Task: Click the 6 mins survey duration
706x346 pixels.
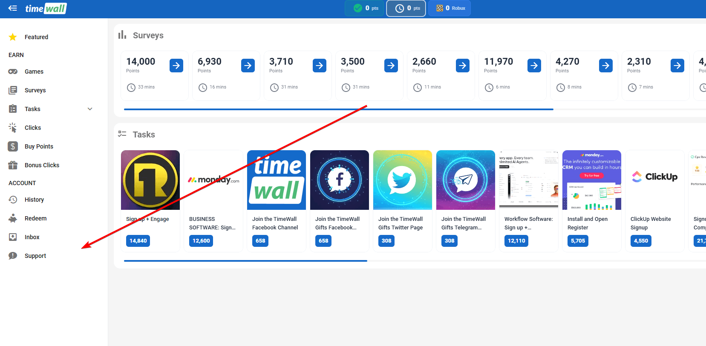Action: point(503,87)
